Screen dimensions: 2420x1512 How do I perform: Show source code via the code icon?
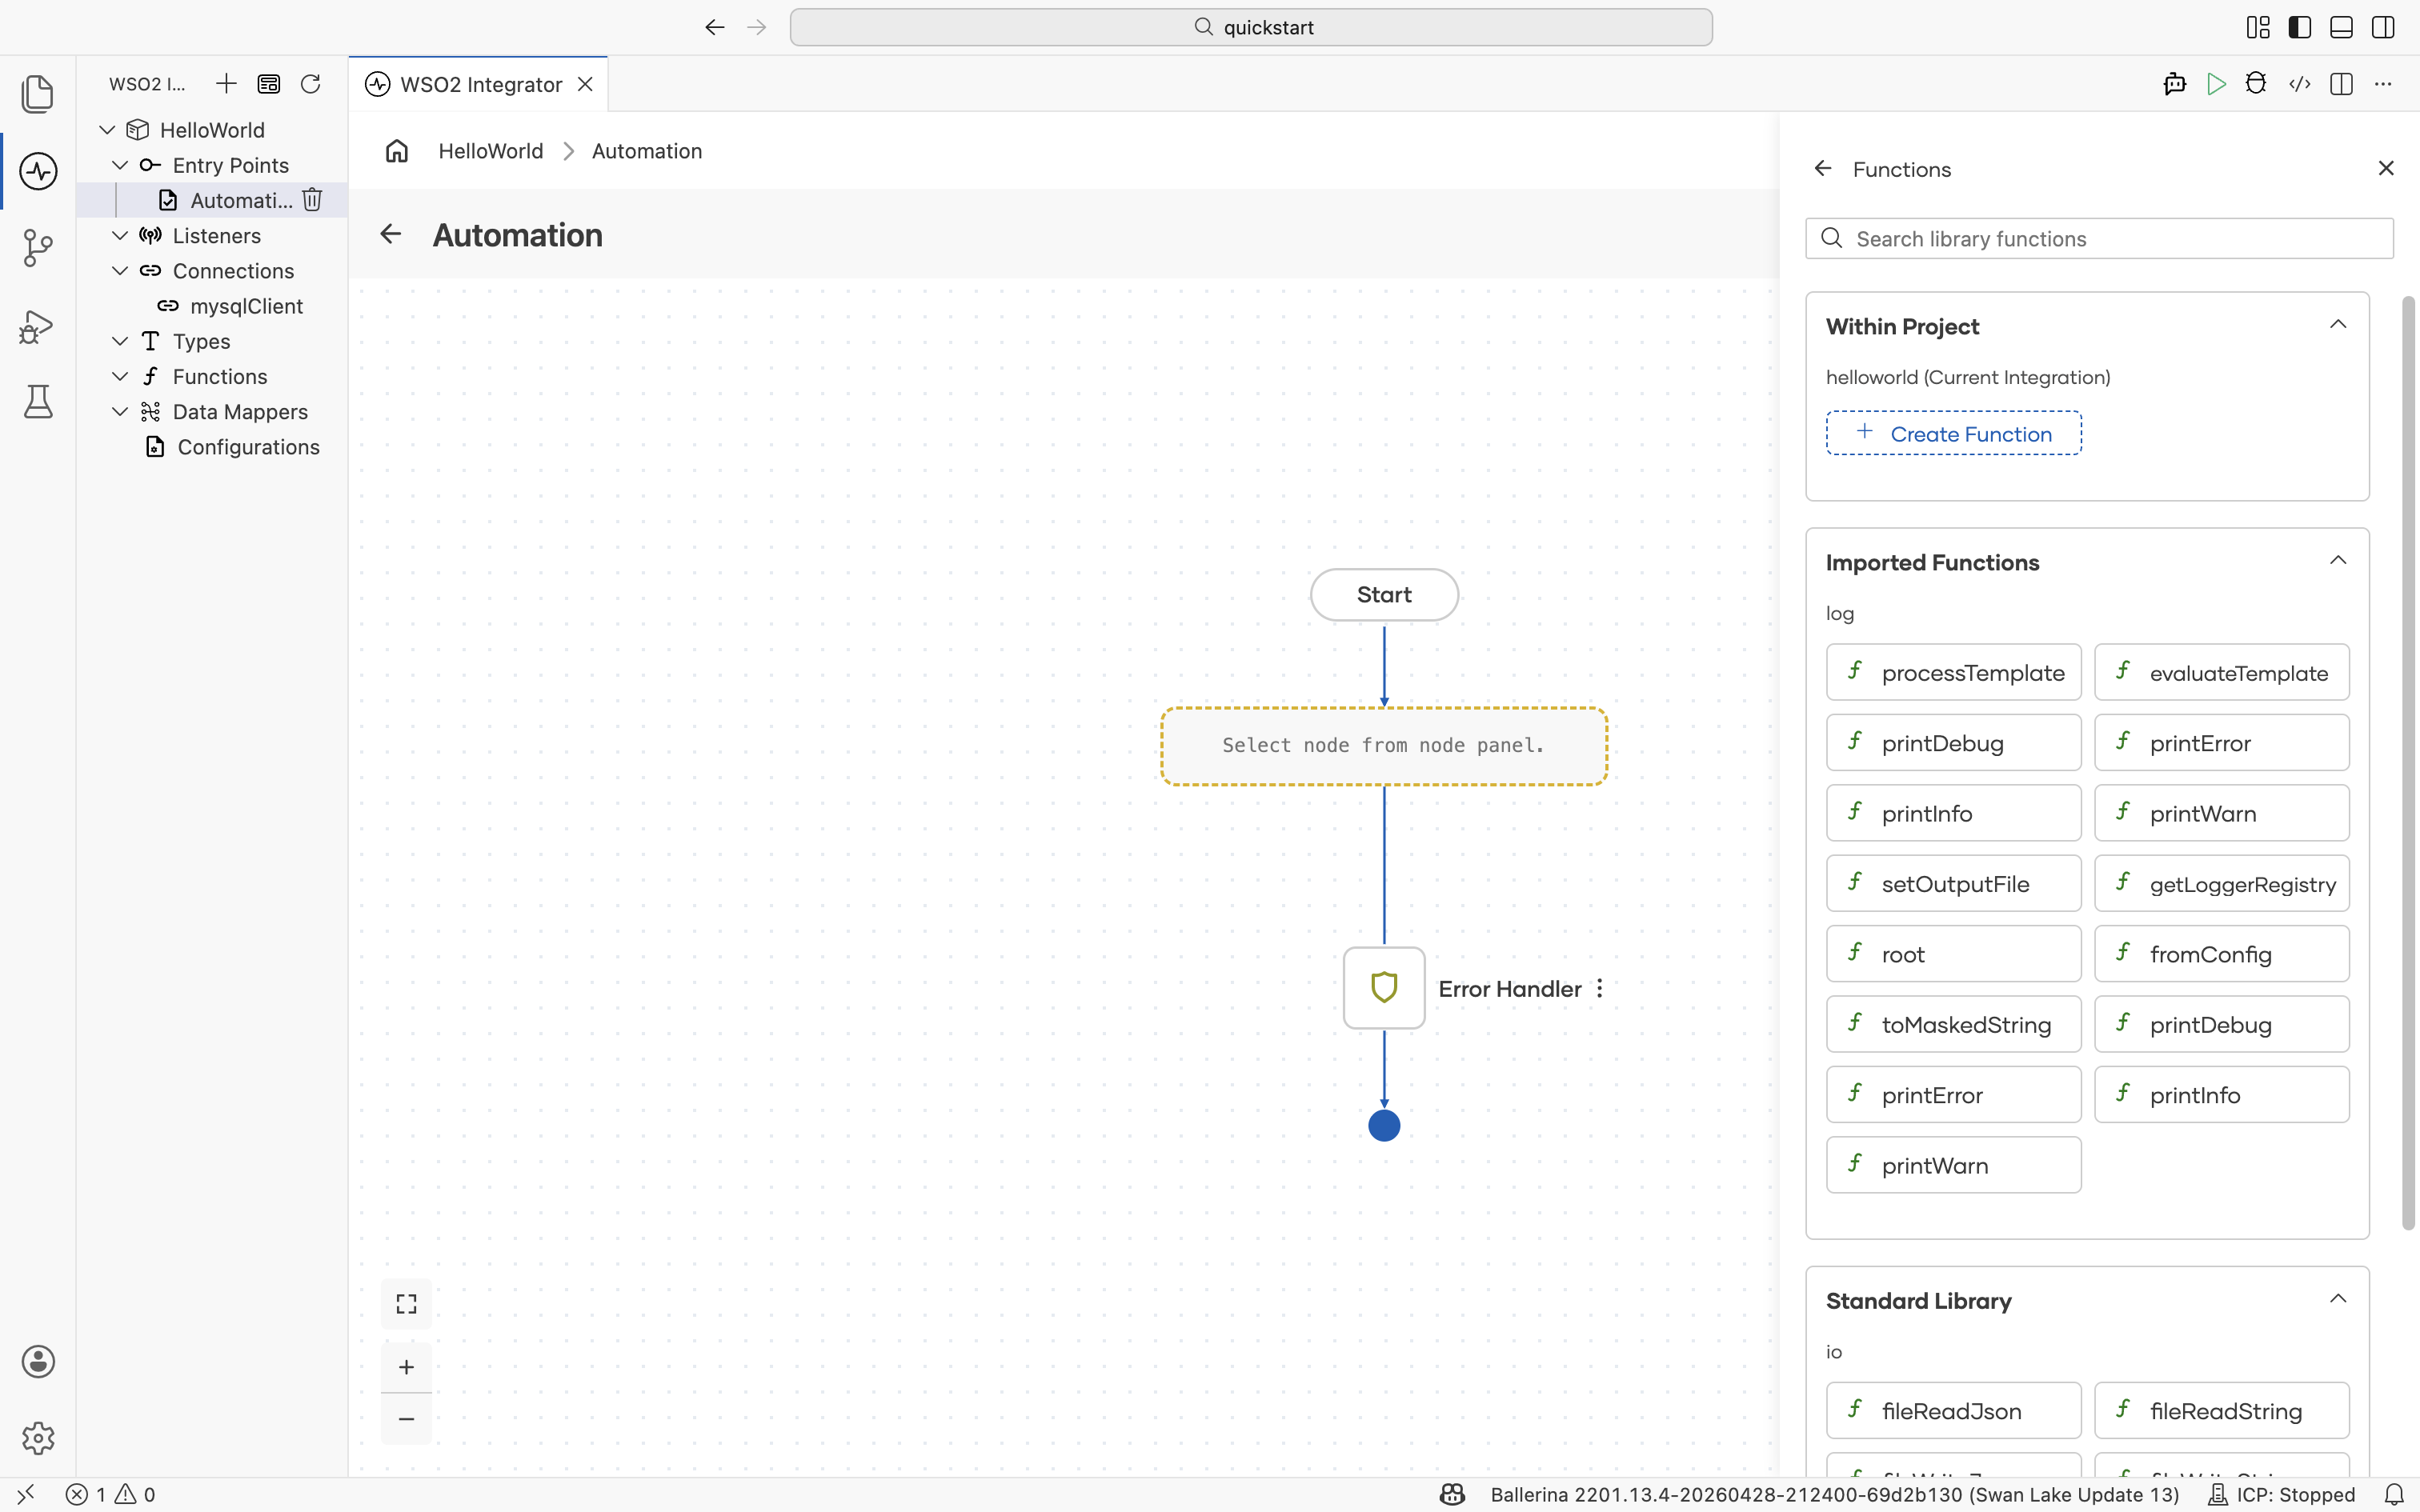[x=2299, y=84]
